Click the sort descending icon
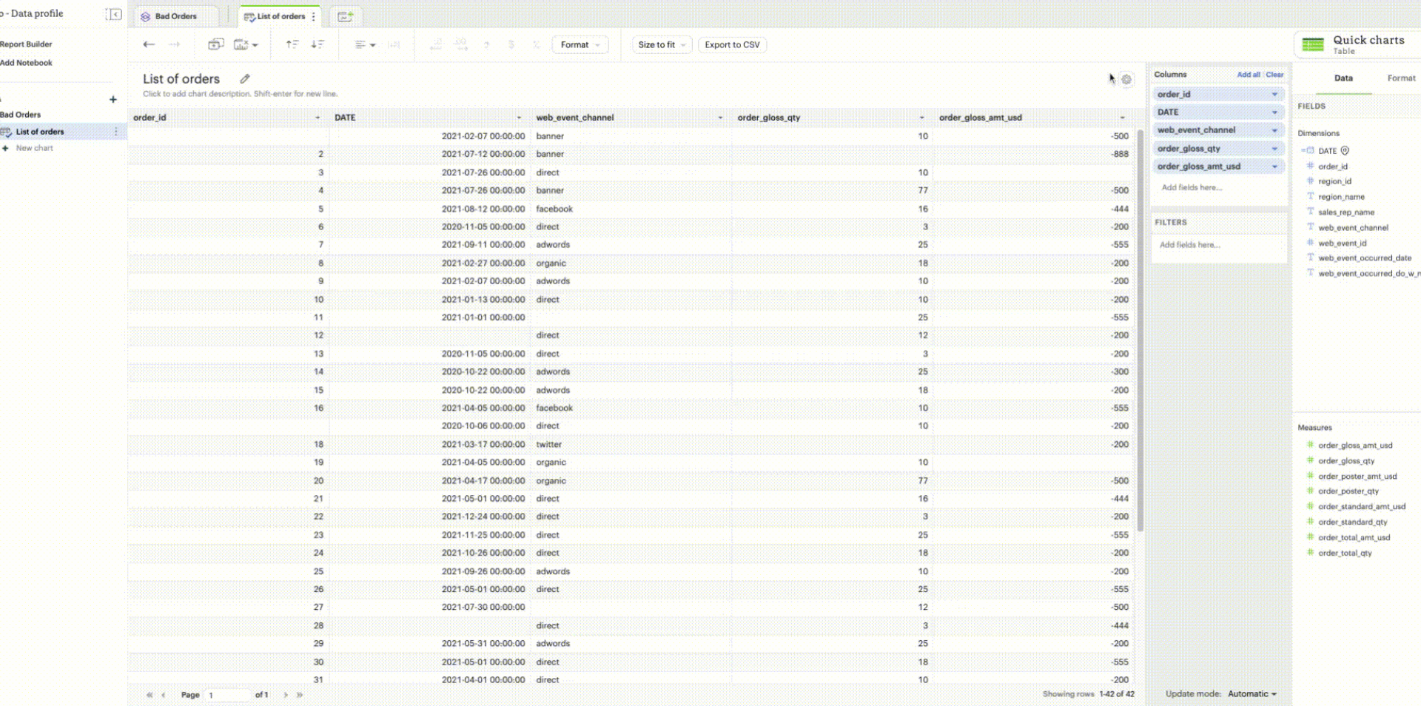The height and width of the screenshot is (706, 1421). click(318, 44)
